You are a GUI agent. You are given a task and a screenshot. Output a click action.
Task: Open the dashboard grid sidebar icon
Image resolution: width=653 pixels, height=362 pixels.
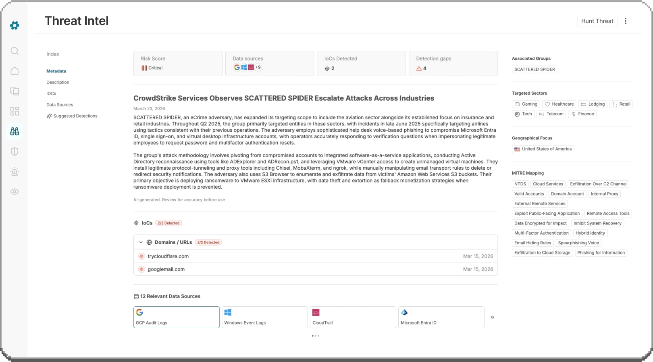[15, 111]
